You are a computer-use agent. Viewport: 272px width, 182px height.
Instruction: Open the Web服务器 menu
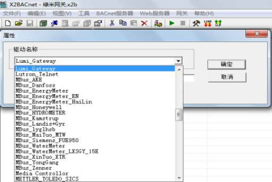pos(154,13)
